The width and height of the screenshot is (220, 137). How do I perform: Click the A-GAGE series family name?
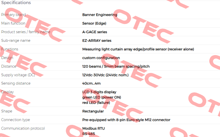click(95, 32)
